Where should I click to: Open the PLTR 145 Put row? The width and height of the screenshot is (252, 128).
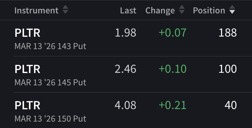[x=27, y=69]
